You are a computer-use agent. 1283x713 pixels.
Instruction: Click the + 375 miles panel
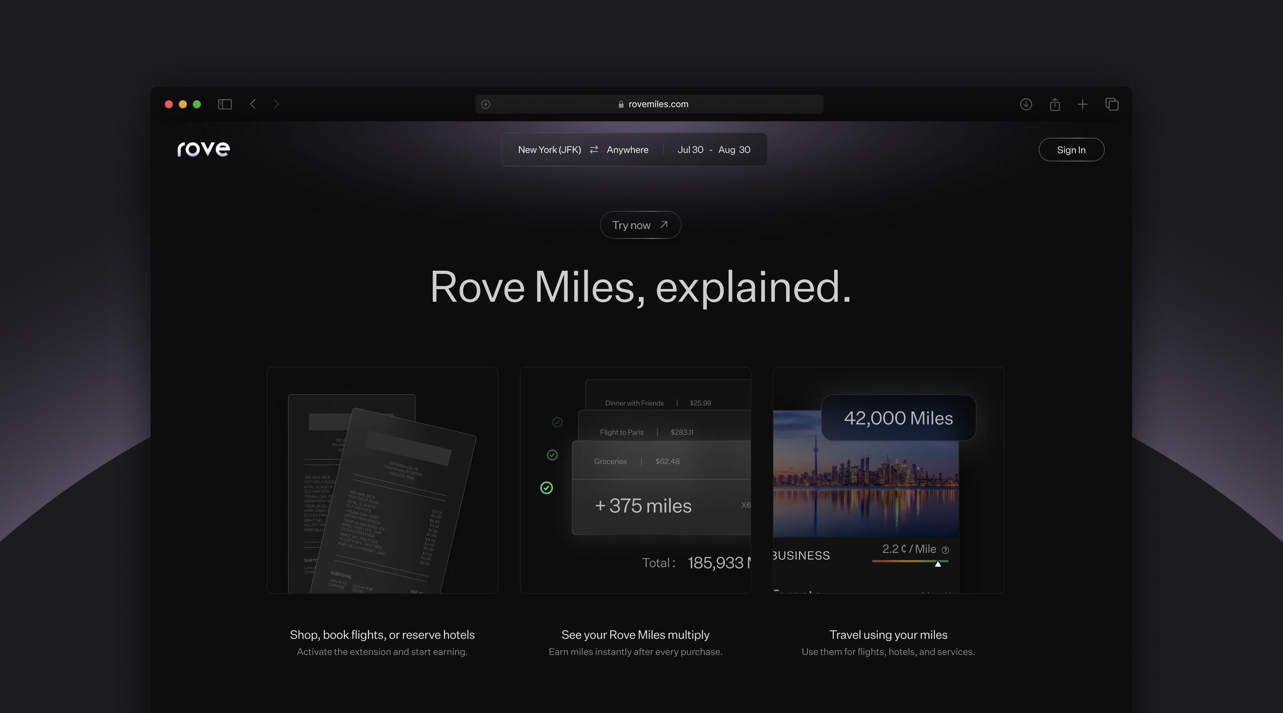(x=661, y=507)
